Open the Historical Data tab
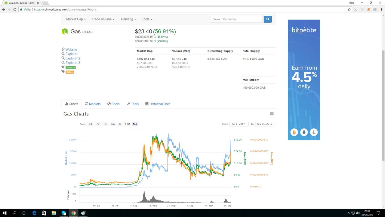This screenshot has height=217, width=385. 158,104
